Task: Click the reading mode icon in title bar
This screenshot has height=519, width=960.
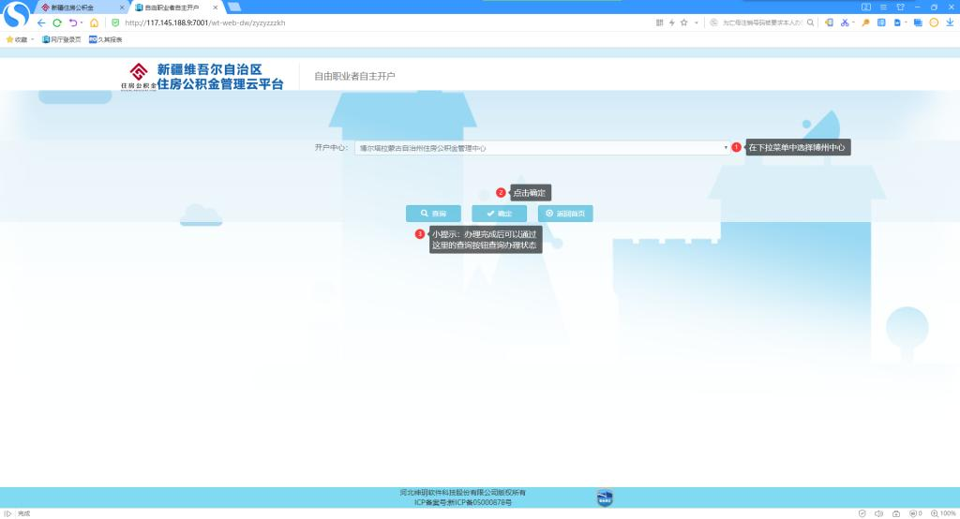Action: (x=865, y=7)
